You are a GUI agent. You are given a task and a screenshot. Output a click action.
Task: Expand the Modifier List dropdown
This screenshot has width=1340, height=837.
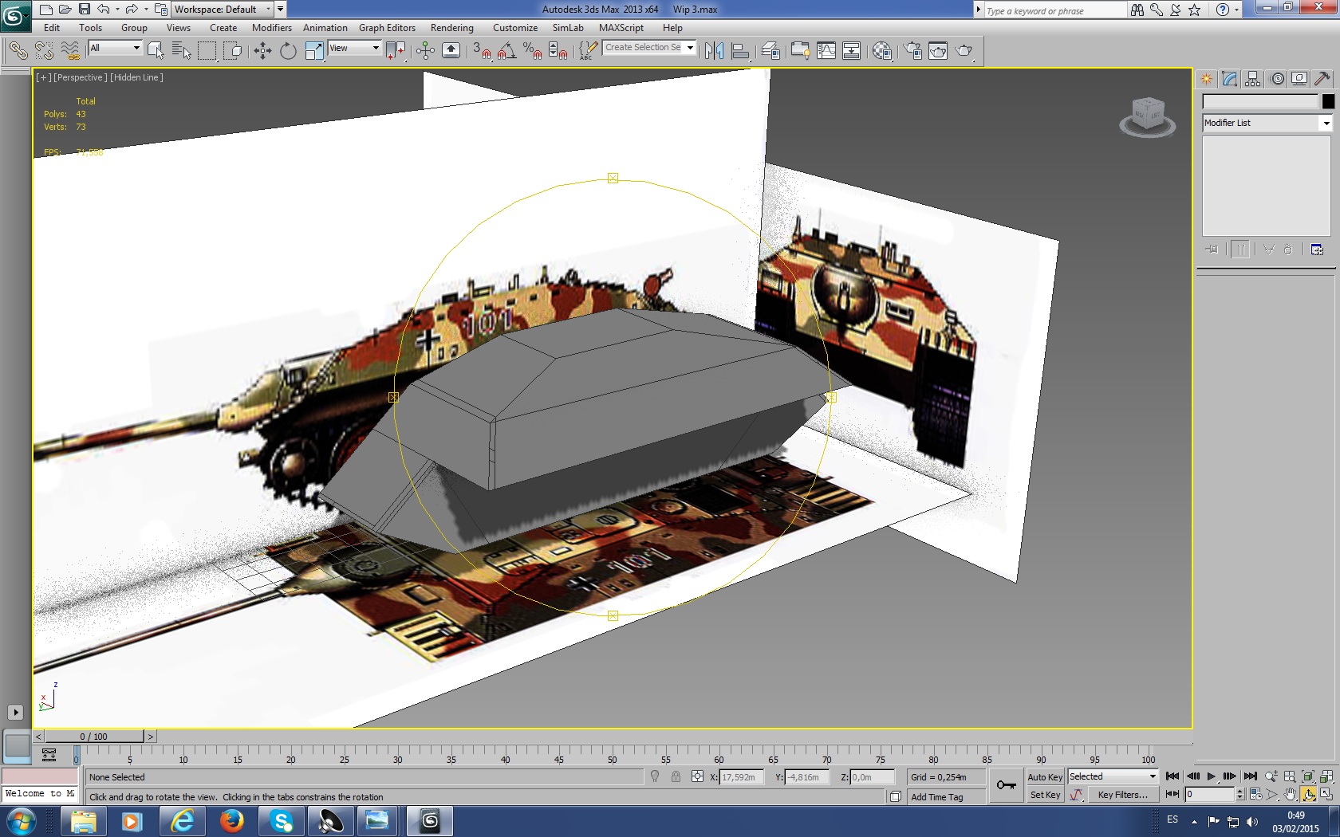click(x=1267, y=123)
